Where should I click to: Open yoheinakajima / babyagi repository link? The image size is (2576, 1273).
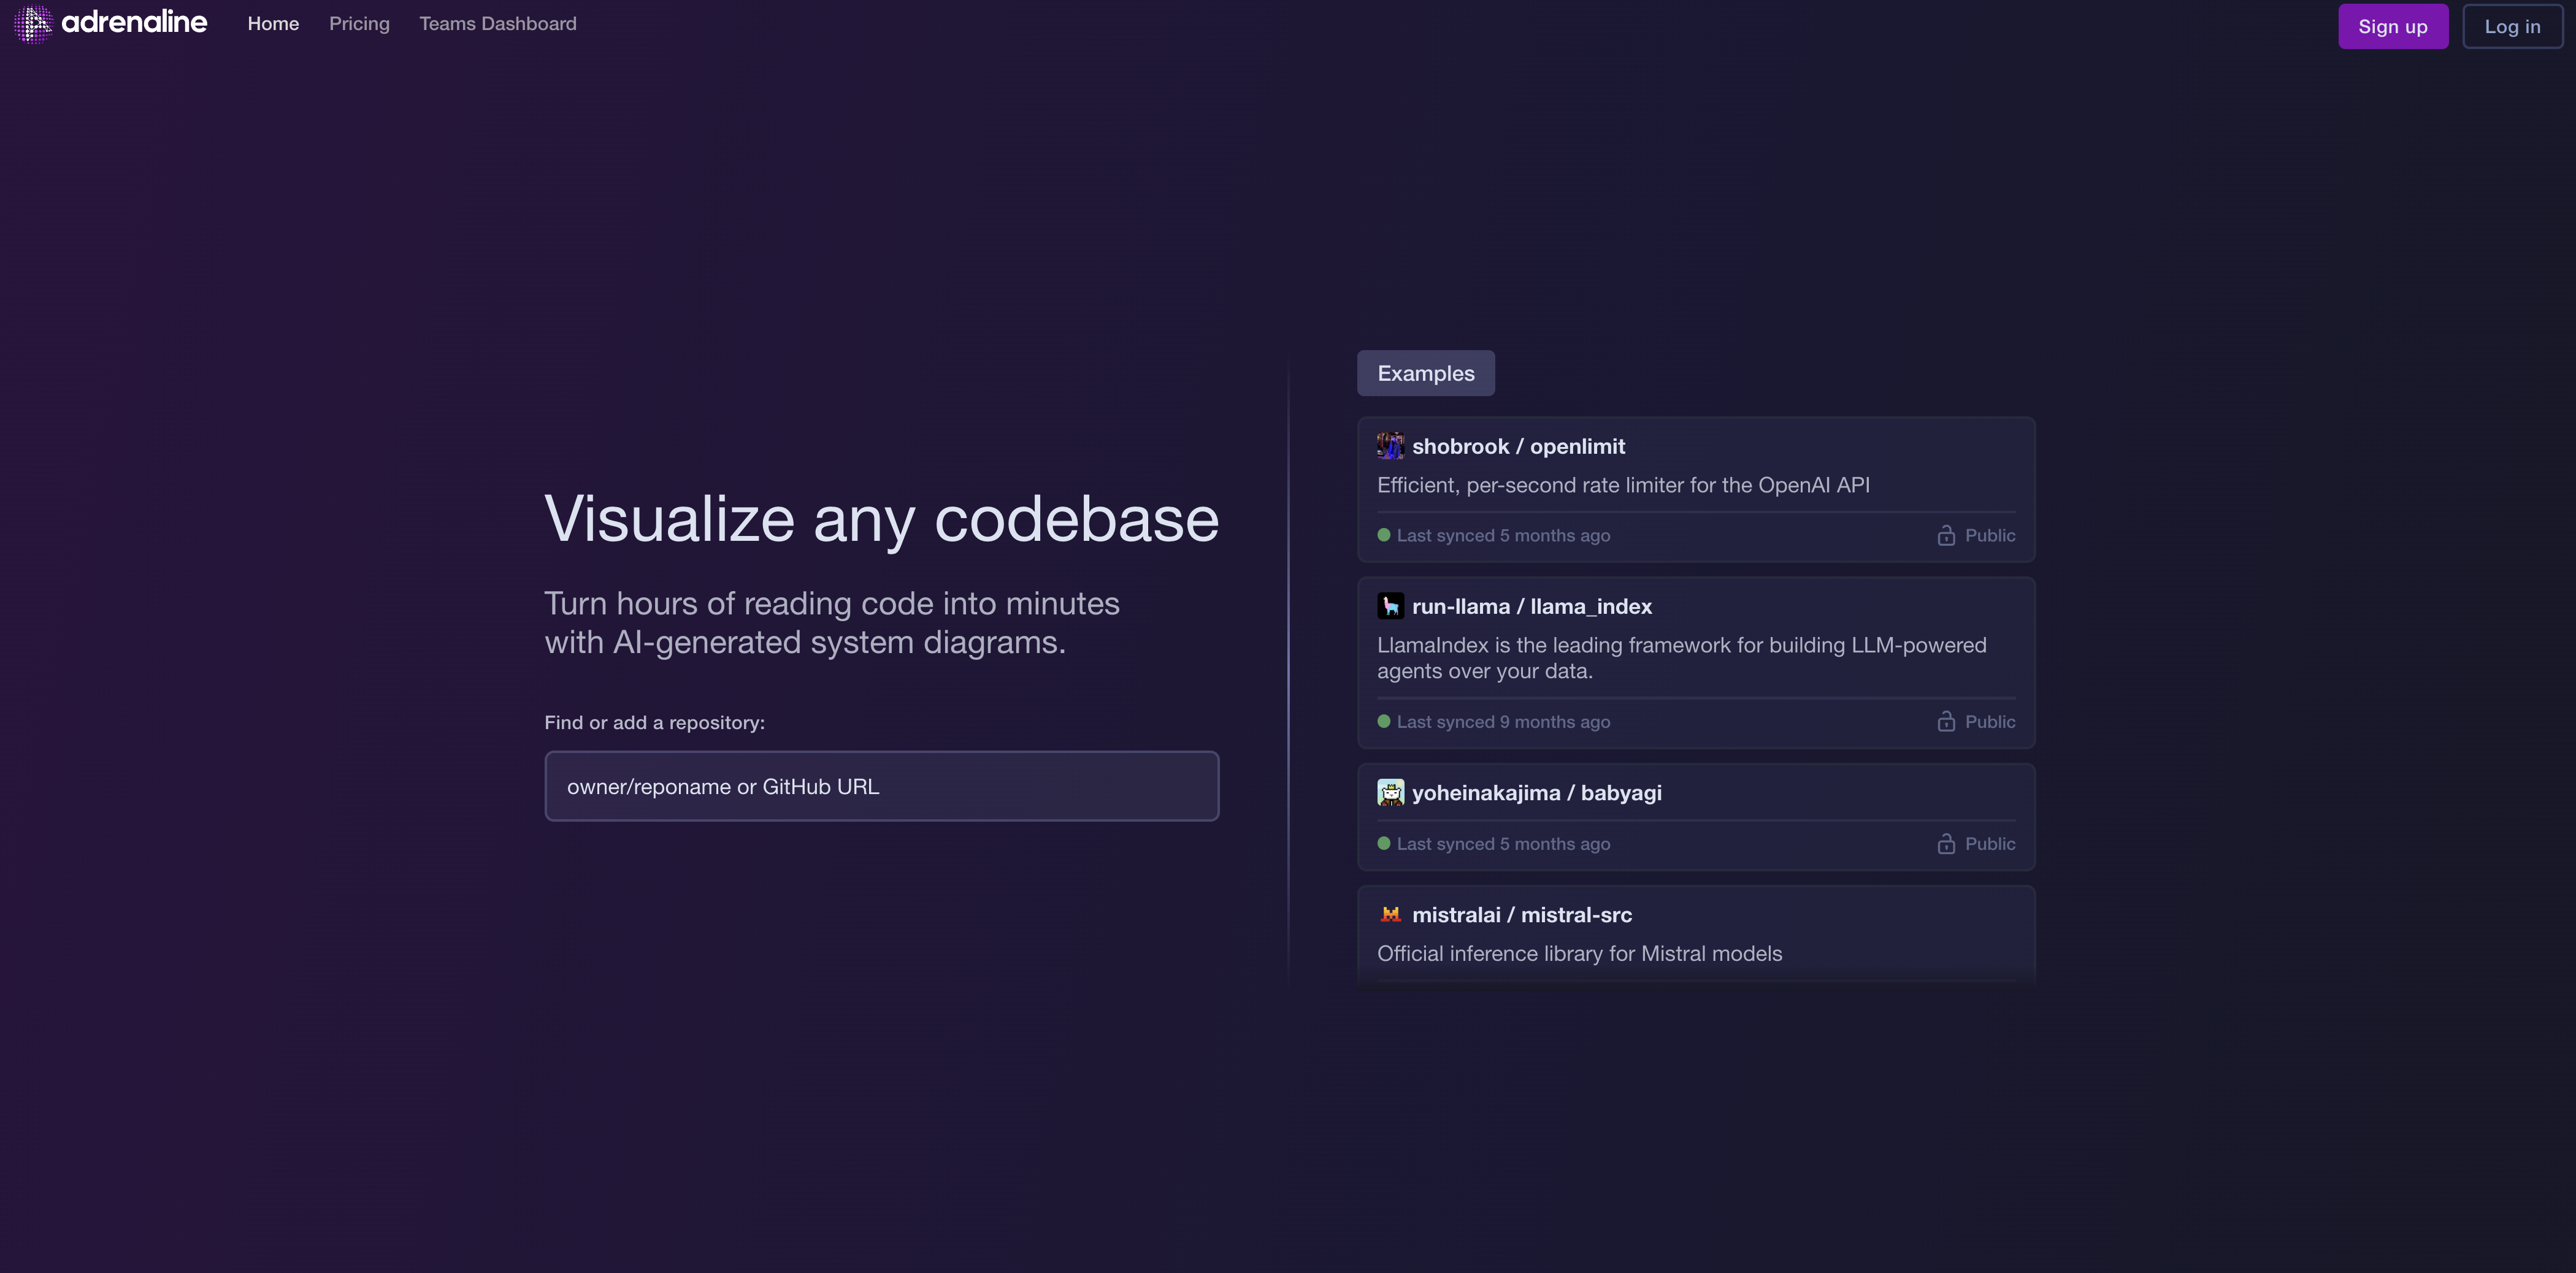tap(1536, 792)
